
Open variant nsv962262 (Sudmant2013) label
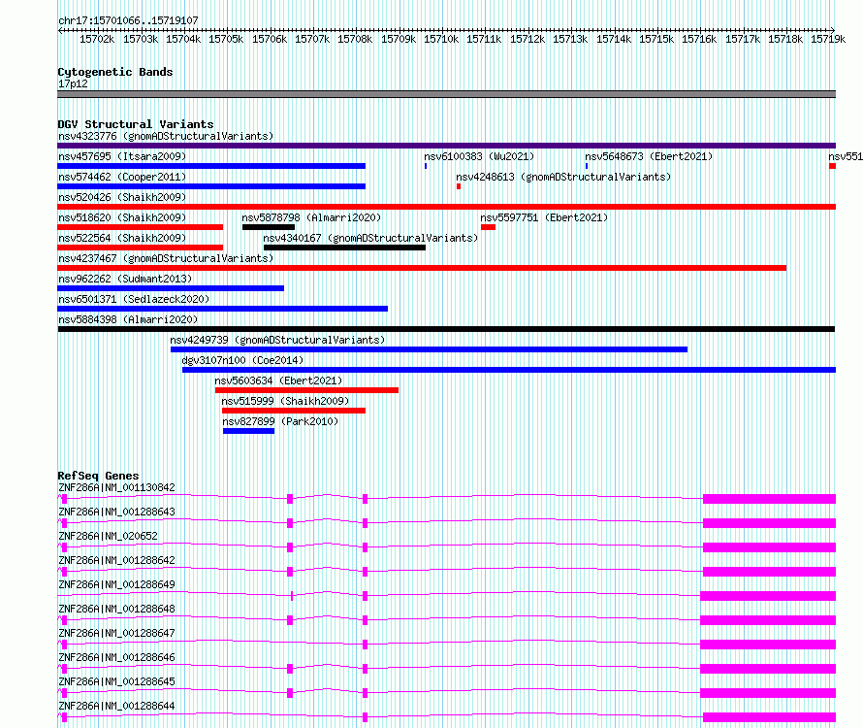click(x=125, y=279)
